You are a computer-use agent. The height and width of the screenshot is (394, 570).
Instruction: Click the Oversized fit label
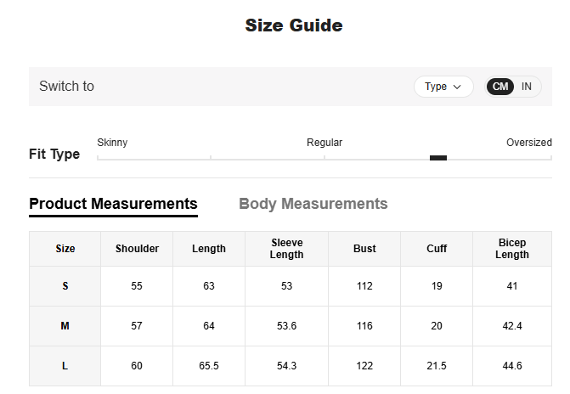[x=528, y=143]
